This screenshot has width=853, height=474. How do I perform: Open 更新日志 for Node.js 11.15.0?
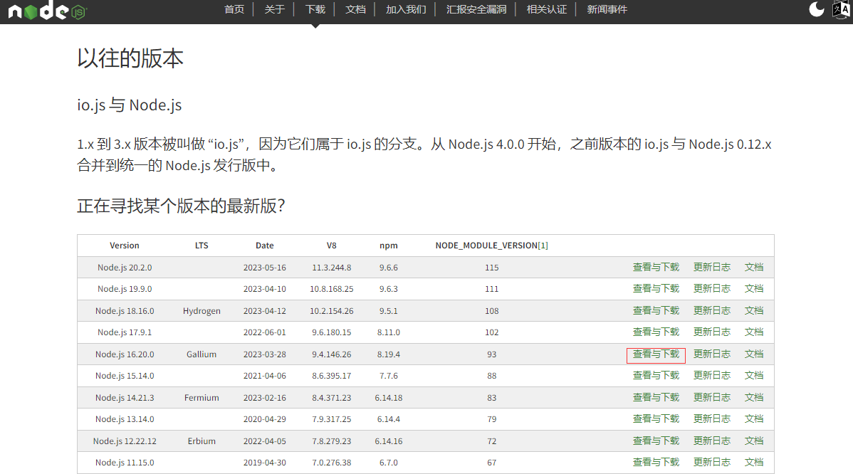tap(711, 462)
